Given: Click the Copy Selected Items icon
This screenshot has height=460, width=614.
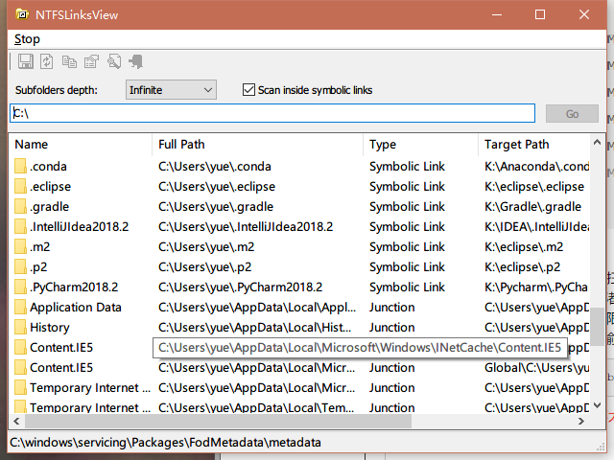Looking at the screenshot, I should (69, 61).
